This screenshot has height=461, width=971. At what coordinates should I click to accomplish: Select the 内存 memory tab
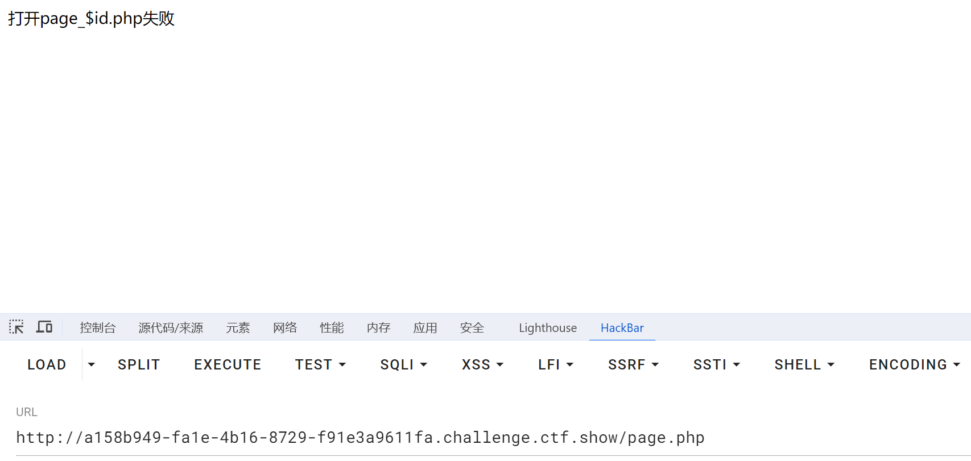pos(378,328)
